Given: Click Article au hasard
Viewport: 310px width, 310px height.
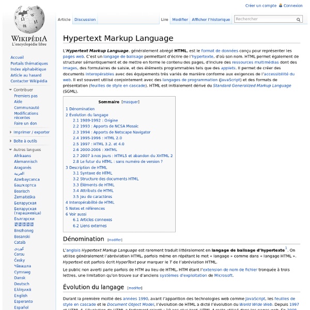Looking at the screenshot, I should coord(26,75).
